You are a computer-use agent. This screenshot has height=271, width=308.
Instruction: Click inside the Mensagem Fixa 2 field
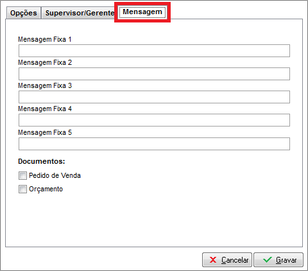click(154, 74)
